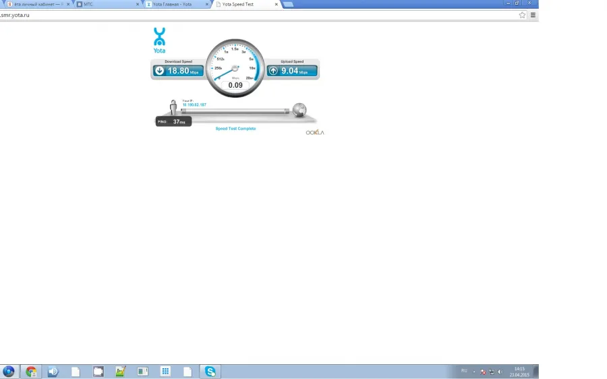Close the МТС tab
Screen dimensions: 607x379
[x=138, y=4]
